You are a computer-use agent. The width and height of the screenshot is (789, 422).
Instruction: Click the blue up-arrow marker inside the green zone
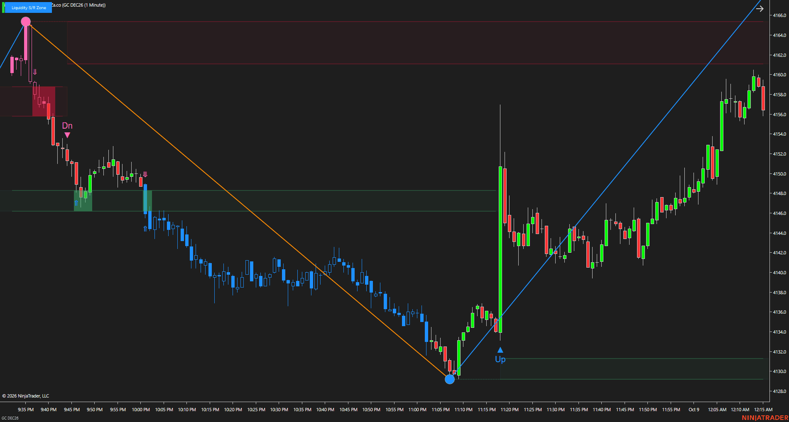(76, 203)
